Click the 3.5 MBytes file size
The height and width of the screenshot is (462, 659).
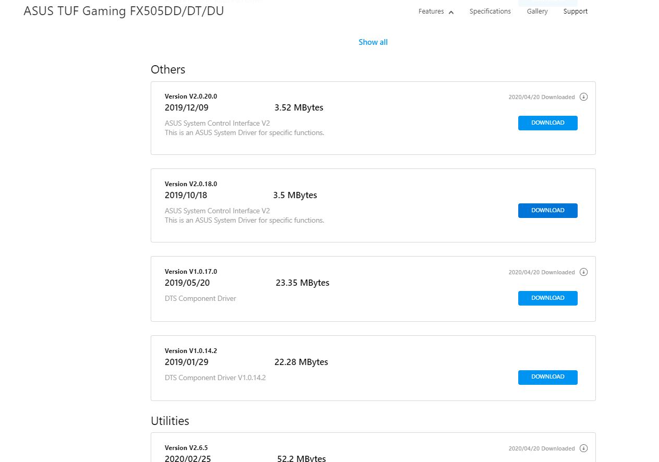pyautogui.click(x=295, y=196)
